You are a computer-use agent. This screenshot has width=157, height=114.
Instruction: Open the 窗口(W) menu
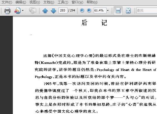click(x=77, y=2)
